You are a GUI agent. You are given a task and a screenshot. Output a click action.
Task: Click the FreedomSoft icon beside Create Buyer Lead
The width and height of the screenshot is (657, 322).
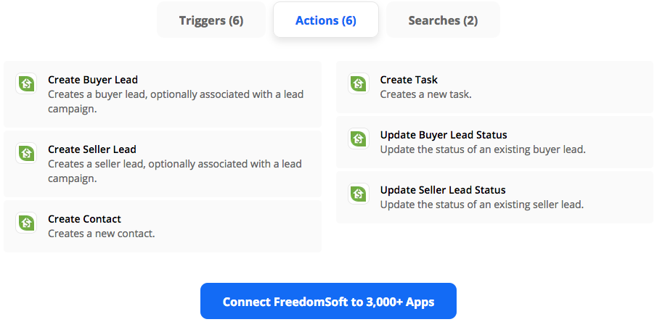click(x=26, y=84)
